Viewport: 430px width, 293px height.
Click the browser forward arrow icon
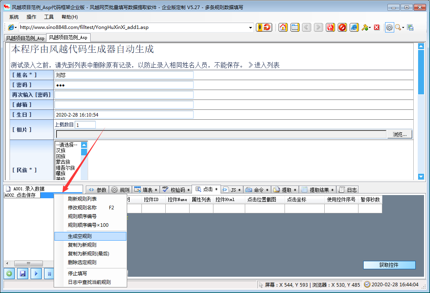point(318,27)
